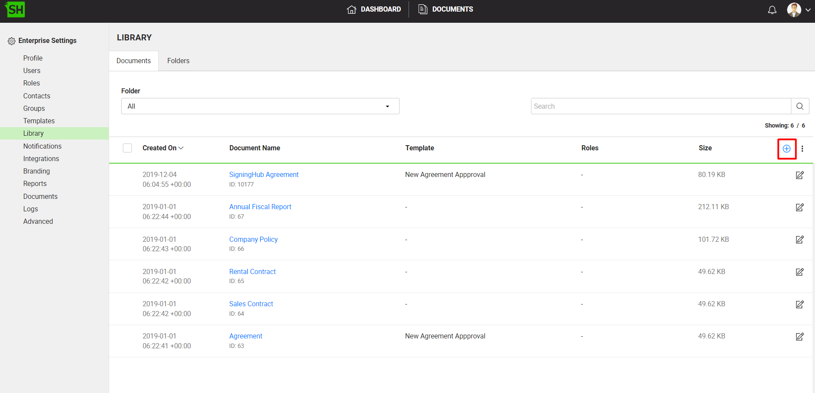Open the Agreement document link
The width and height of the screenshot is (815, 393).
coord(245,336)
